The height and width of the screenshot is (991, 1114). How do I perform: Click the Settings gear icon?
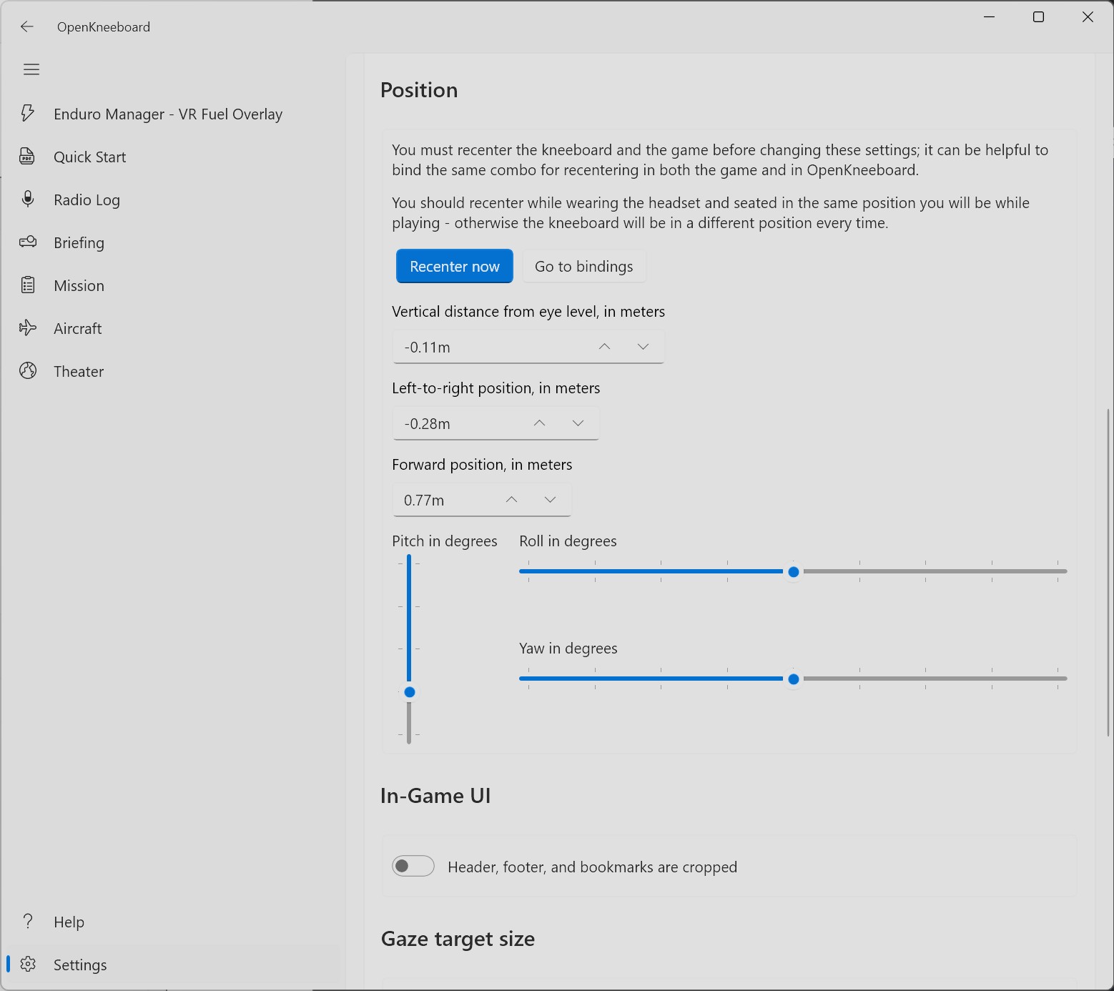click(28, 964)
